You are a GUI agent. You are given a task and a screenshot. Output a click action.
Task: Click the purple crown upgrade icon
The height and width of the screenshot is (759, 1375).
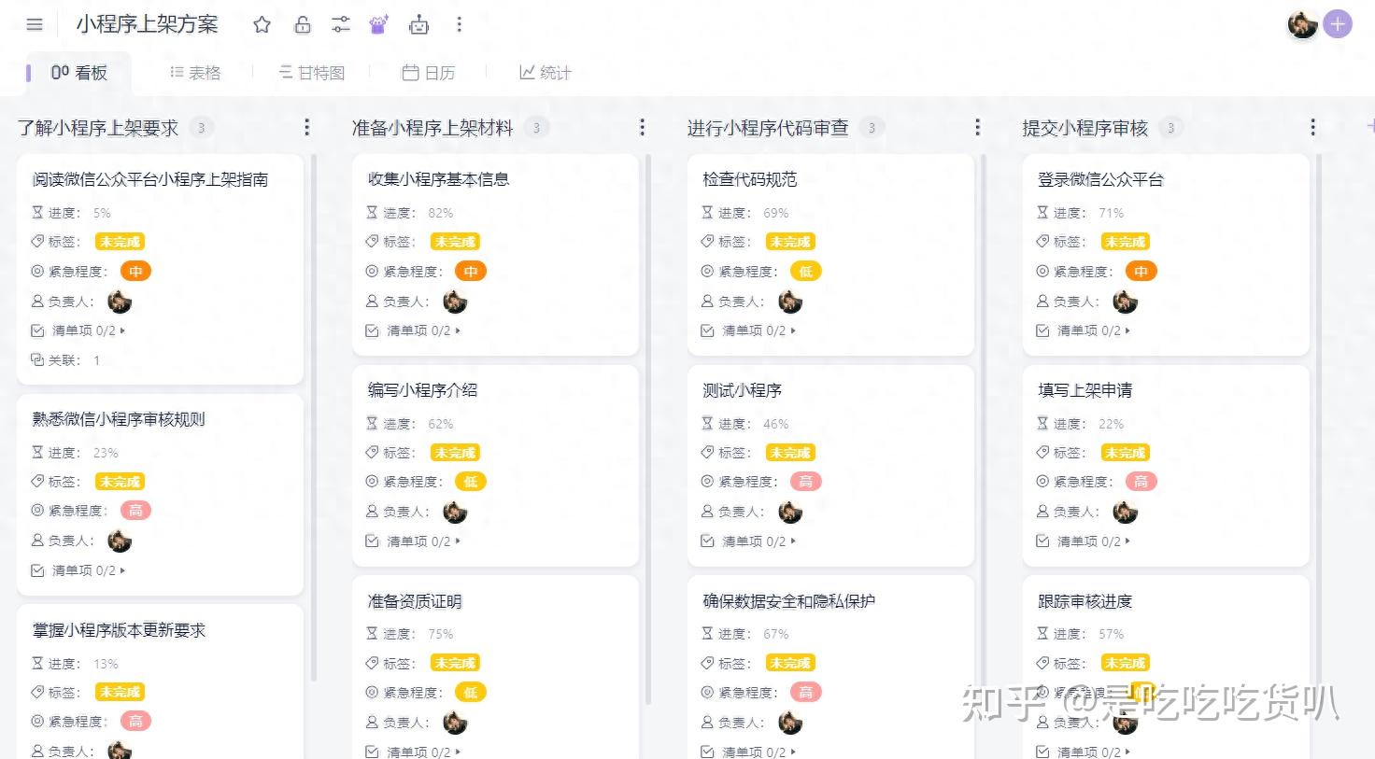pos(378,25)
